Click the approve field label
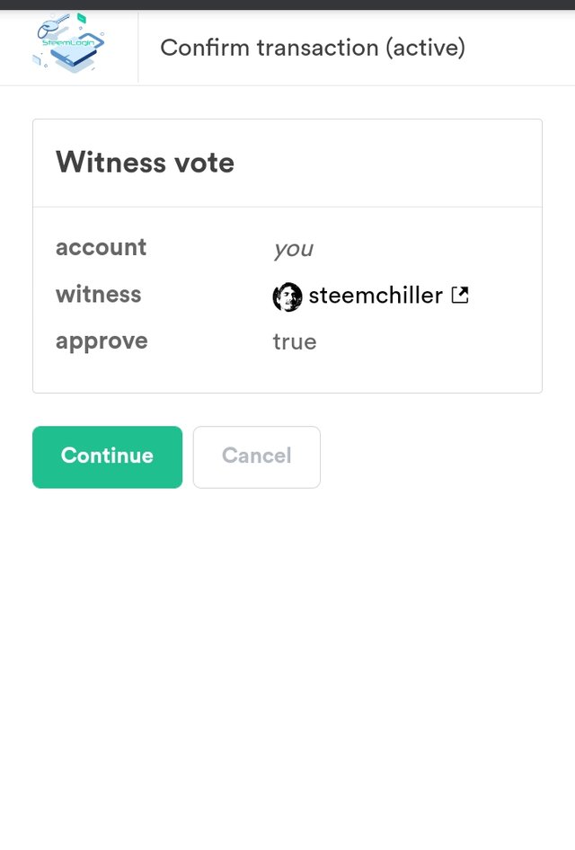 coord(102,341)
